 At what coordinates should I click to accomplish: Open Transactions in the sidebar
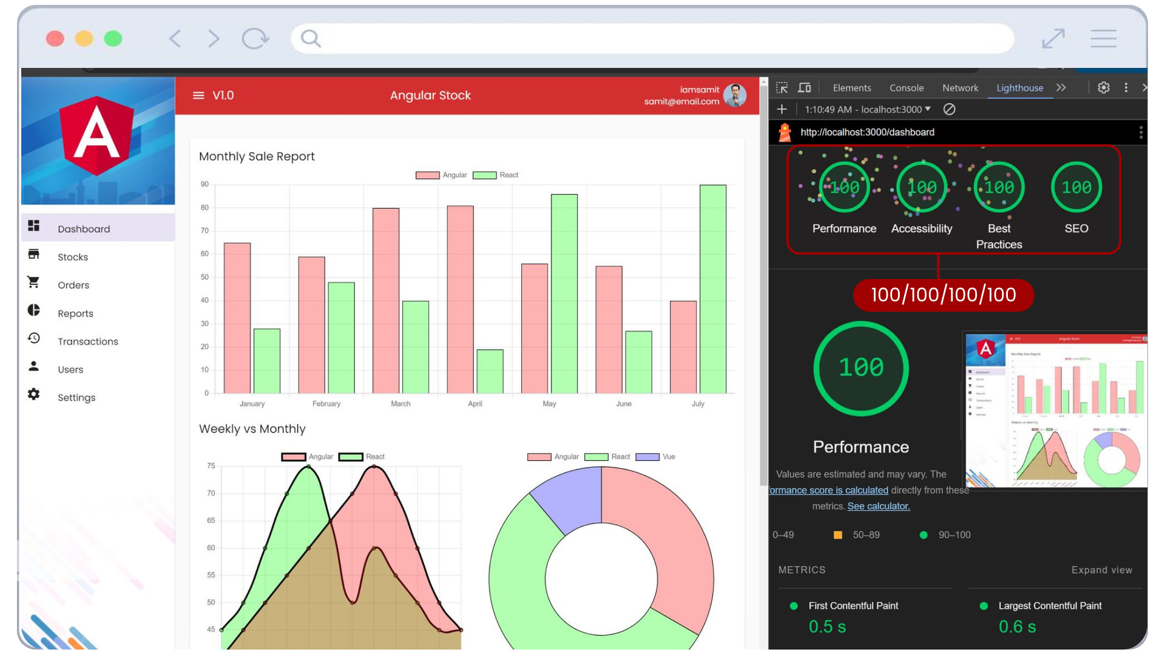click(x=98, y=341)
